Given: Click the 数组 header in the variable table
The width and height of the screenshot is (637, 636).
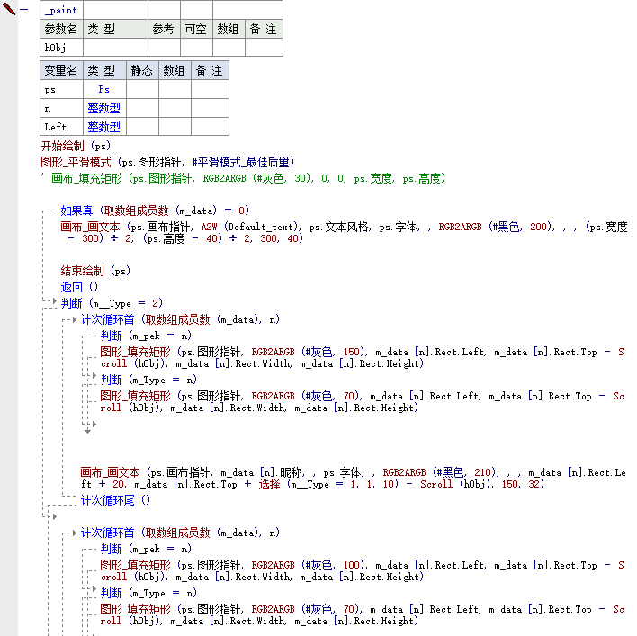Looking at the screenshot, I should coord(175,71).
